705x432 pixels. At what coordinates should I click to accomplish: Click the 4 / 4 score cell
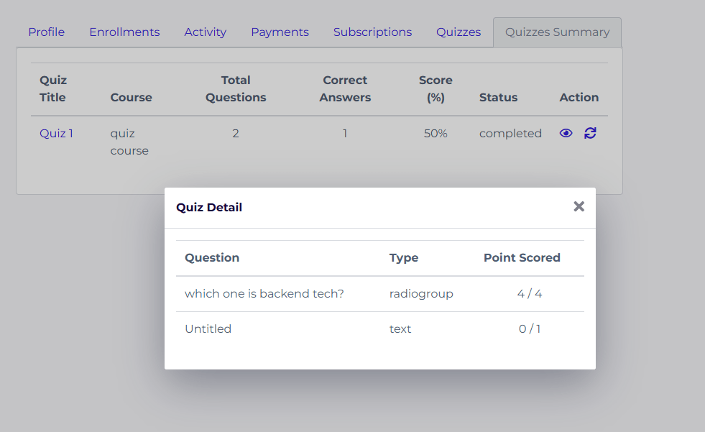click(x=530, y=293)
